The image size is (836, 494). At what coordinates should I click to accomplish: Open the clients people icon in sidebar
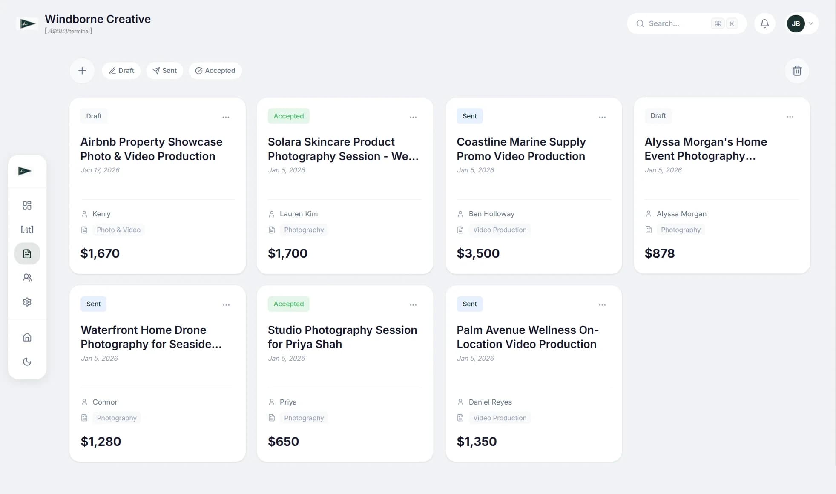[27, 278]
